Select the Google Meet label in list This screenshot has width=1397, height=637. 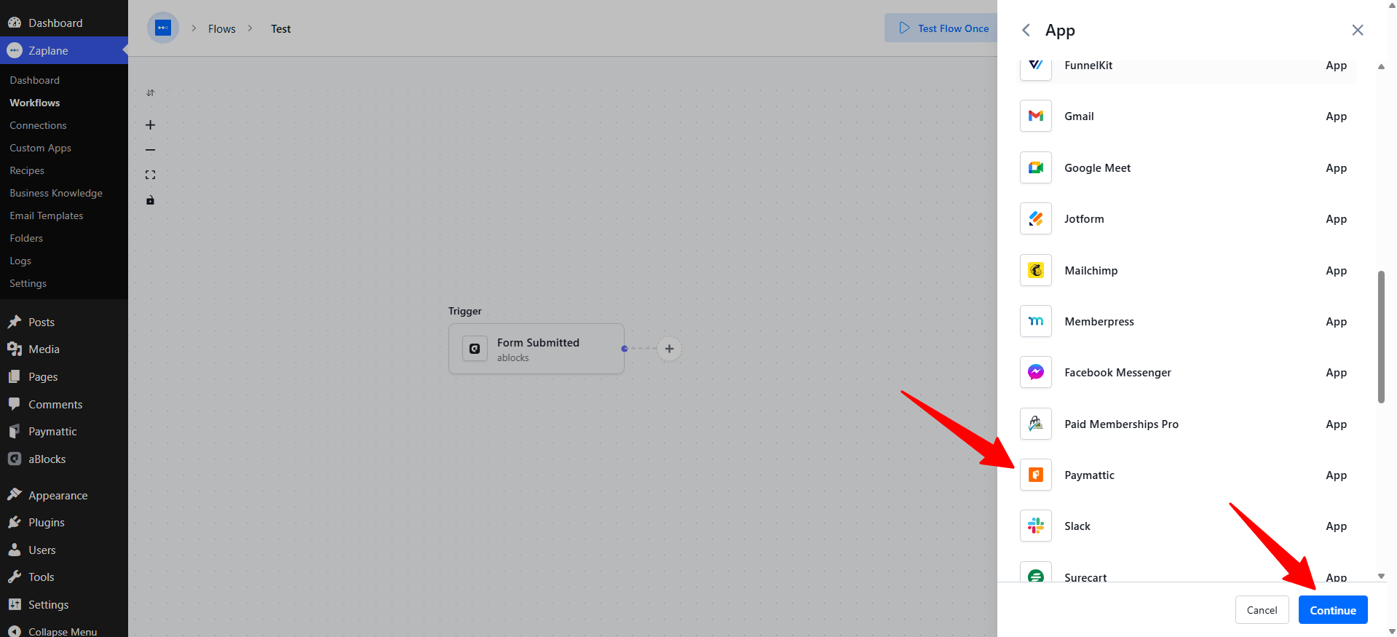coord(1097,168)
